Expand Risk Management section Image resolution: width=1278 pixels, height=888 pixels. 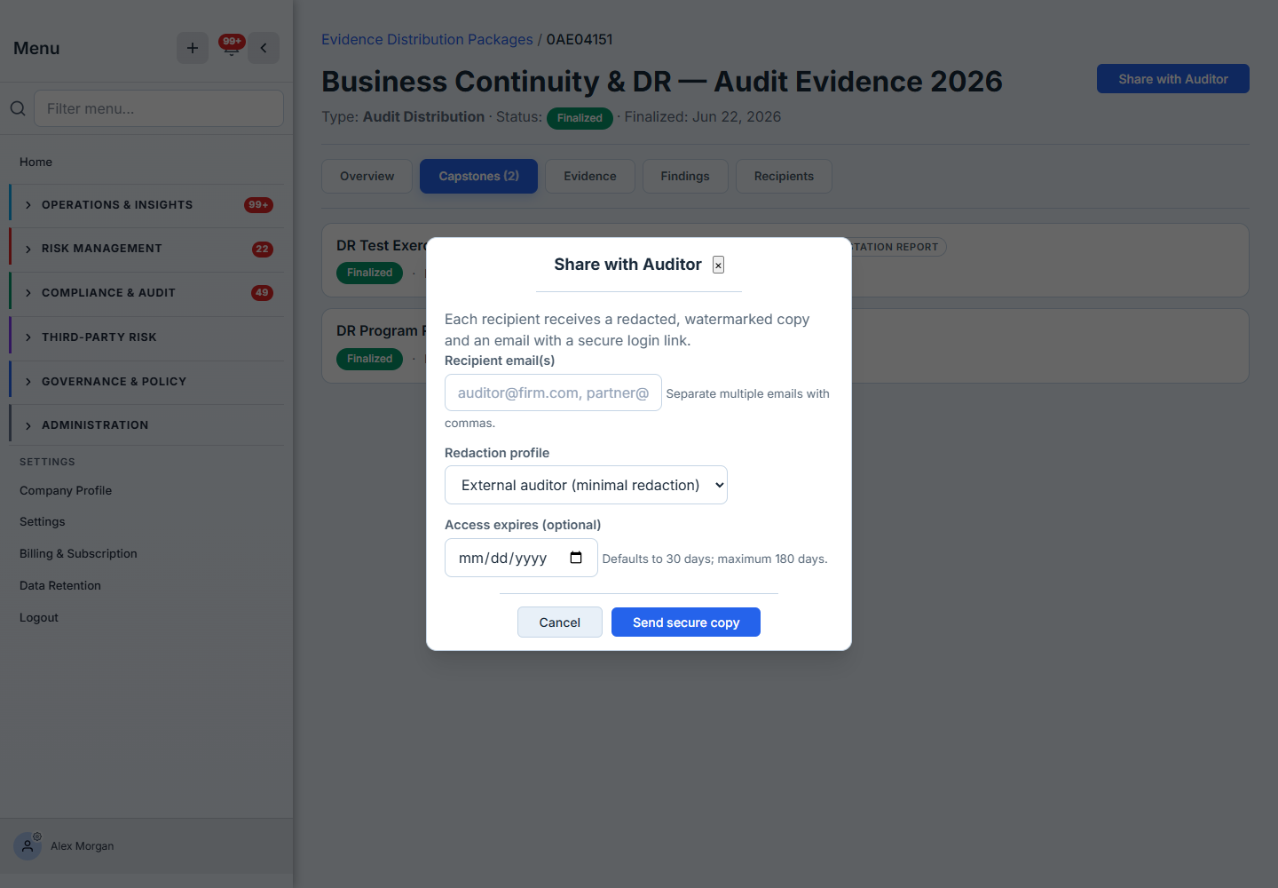pyautogui.click(x=146, y=249)
